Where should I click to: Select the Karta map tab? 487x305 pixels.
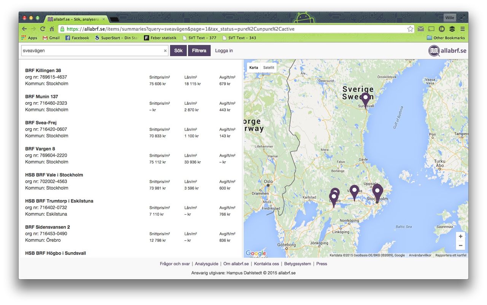click(254, 68)
